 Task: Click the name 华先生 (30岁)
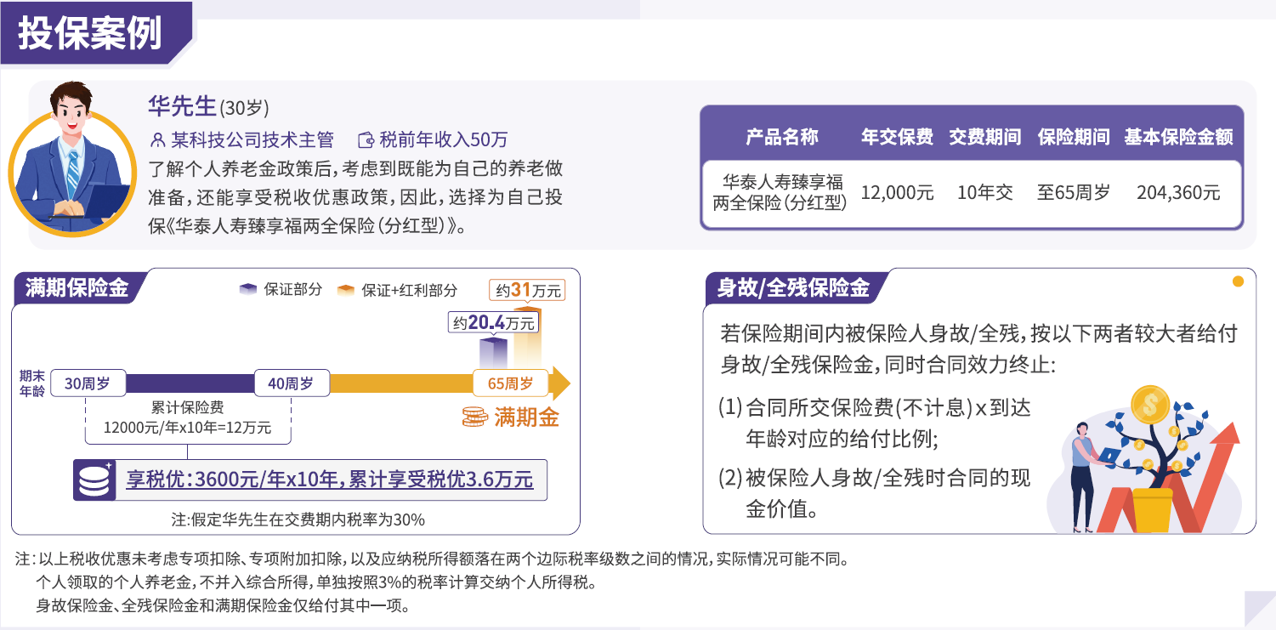coord(207,106)
